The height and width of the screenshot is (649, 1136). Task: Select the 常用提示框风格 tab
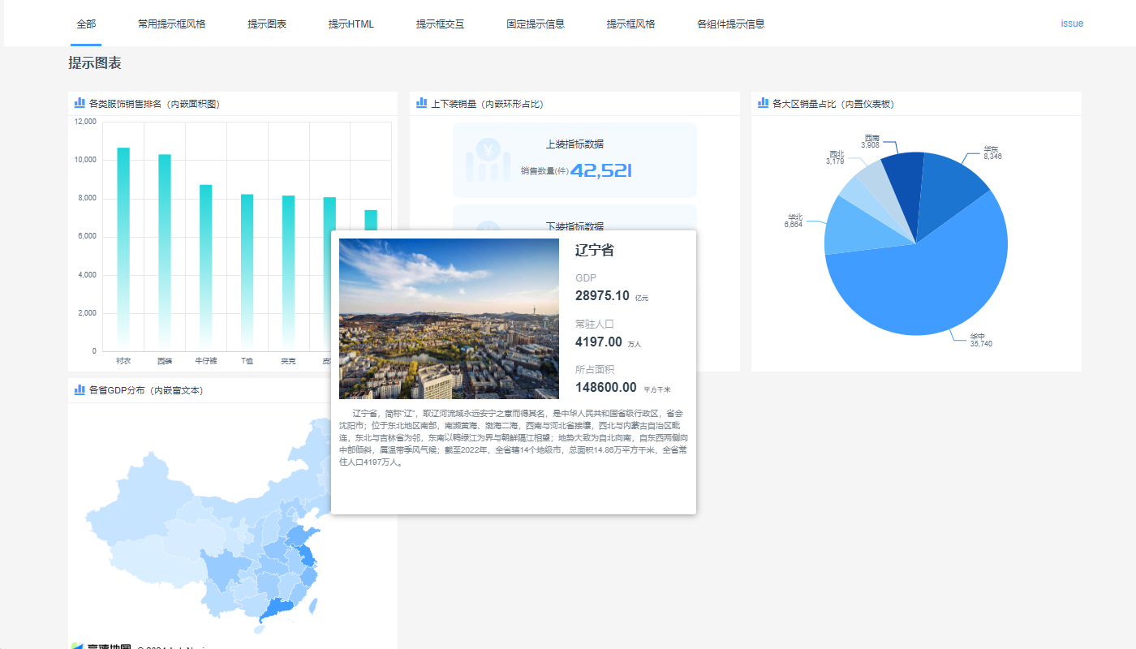(173, 24)
